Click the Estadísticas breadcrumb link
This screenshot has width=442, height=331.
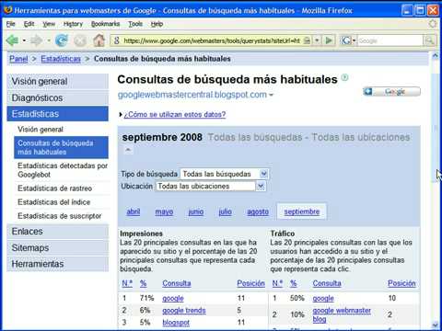[x=61, y=59]
